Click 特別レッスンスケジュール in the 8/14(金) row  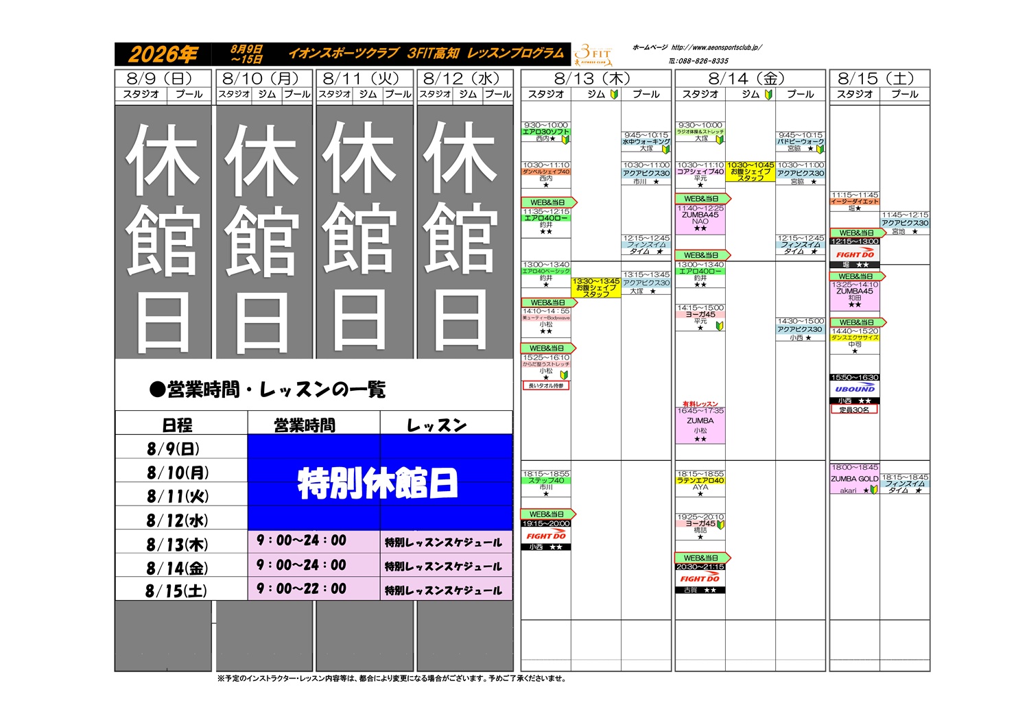tap(444, 567)
